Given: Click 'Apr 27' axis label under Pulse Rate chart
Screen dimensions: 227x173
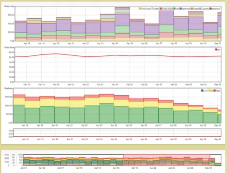Looking at the screenshot, I should click(x=159, y=85).
